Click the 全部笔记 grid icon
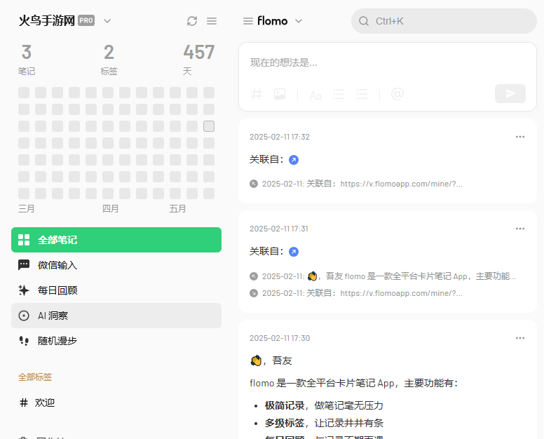The width and height of the screenshot is (544, 439). (24, 240)
